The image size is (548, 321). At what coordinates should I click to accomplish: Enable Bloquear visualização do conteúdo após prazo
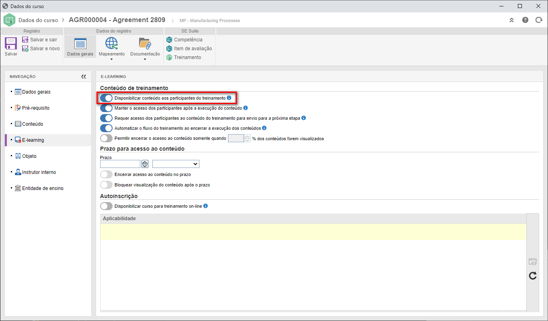pyautogui.click(x=106, y=185)
